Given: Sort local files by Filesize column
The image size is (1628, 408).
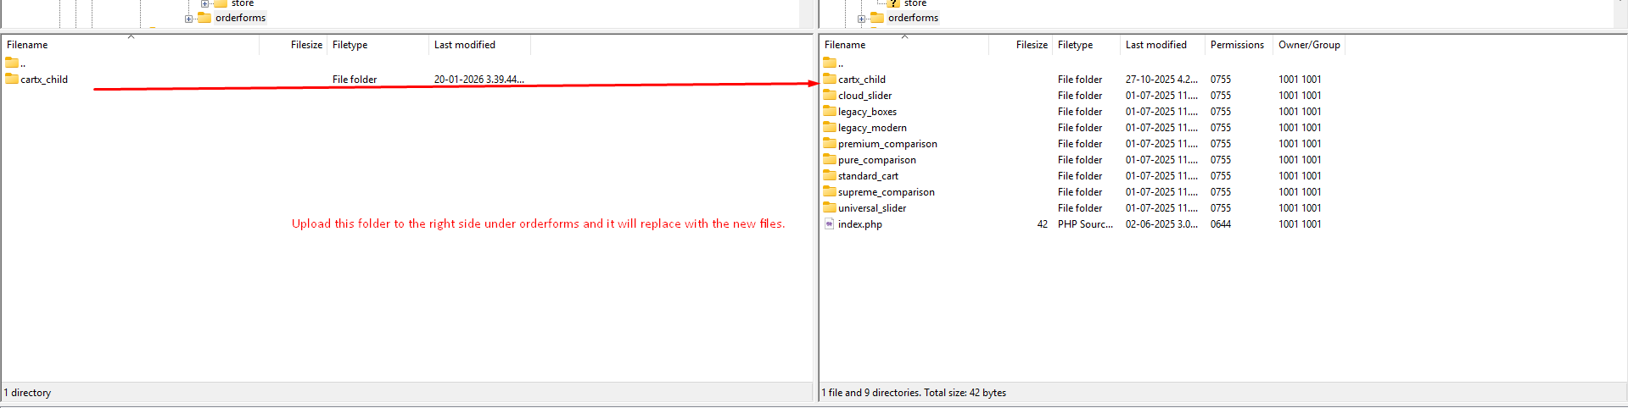Looking at the screenshot, I should coord(305,45).
